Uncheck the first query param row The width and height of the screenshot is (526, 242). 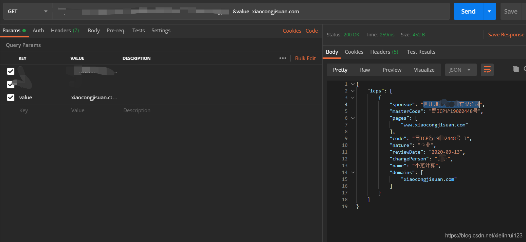11,71
